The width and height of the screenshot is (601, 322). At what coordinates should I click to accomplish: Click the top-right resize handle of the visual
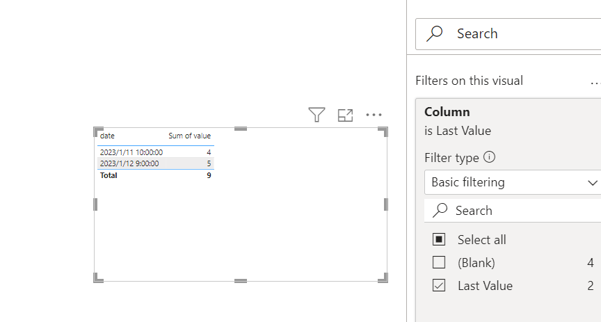[383, 132]
